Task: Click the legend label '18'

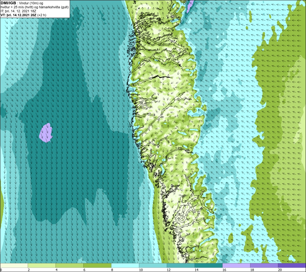Action: tap(252, 270)
